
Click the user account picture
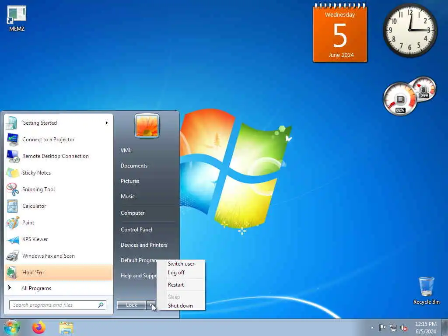(147, 126)
